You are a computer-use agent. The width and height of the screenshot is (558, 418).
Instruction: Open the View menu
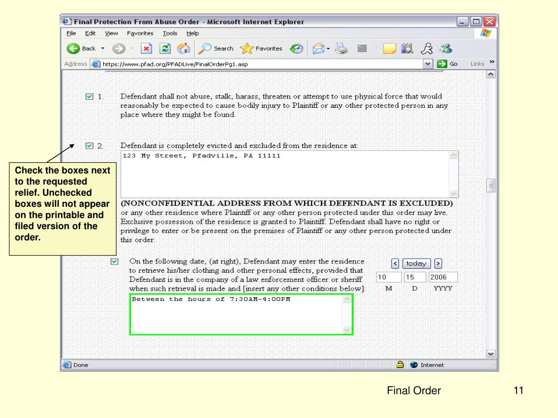coord(112,33)
